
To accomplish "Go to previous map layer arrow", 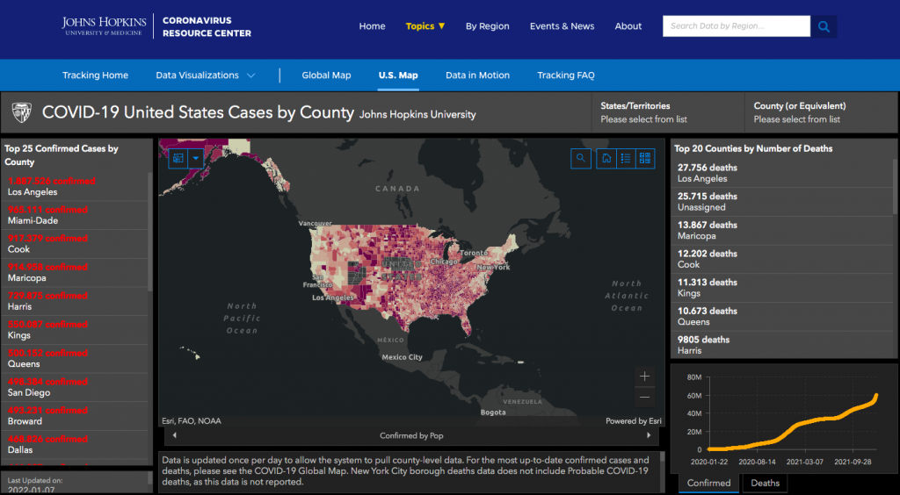I will click(x=174, y=435).
